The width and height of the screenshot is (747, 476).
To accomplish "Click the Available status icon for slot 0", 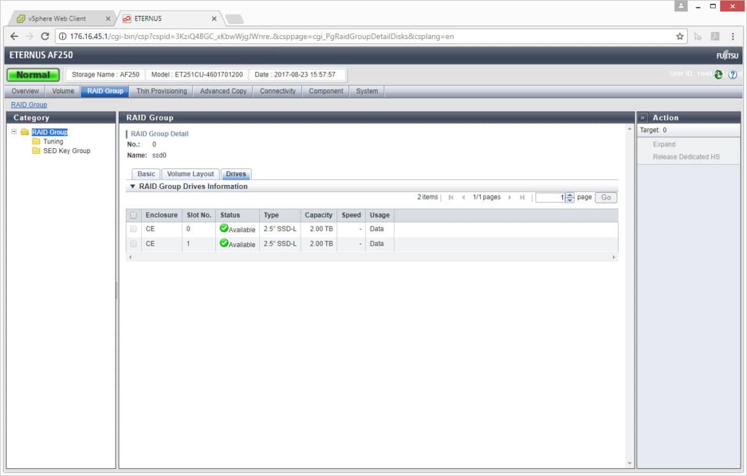I will click(224, 228).
